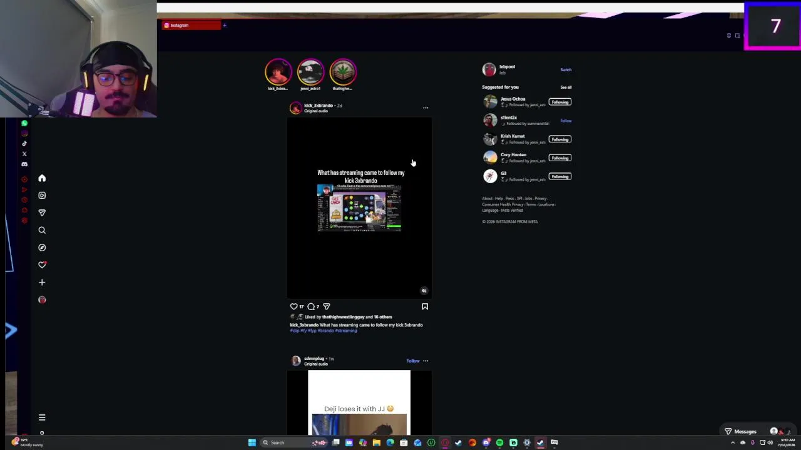Open Consumer Health Privacy footer link
Screen dimensions: 801x450
(503, 204)
